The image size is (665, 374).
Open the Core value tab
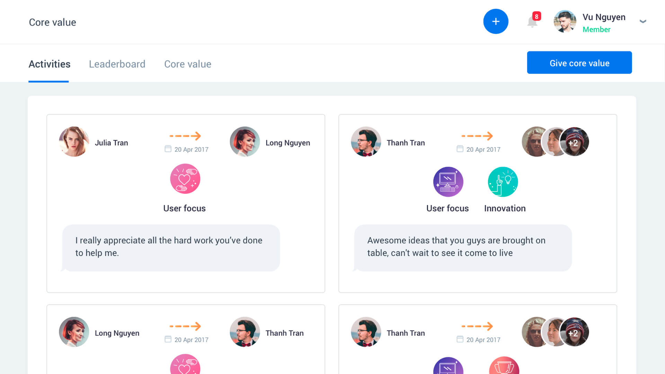tap(188, 64)
